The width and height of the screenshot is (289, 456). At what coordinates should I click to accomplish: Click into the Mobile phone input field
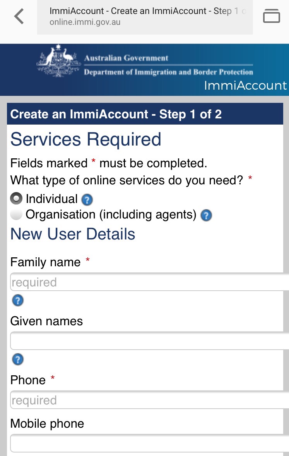(x=149, y=443)
